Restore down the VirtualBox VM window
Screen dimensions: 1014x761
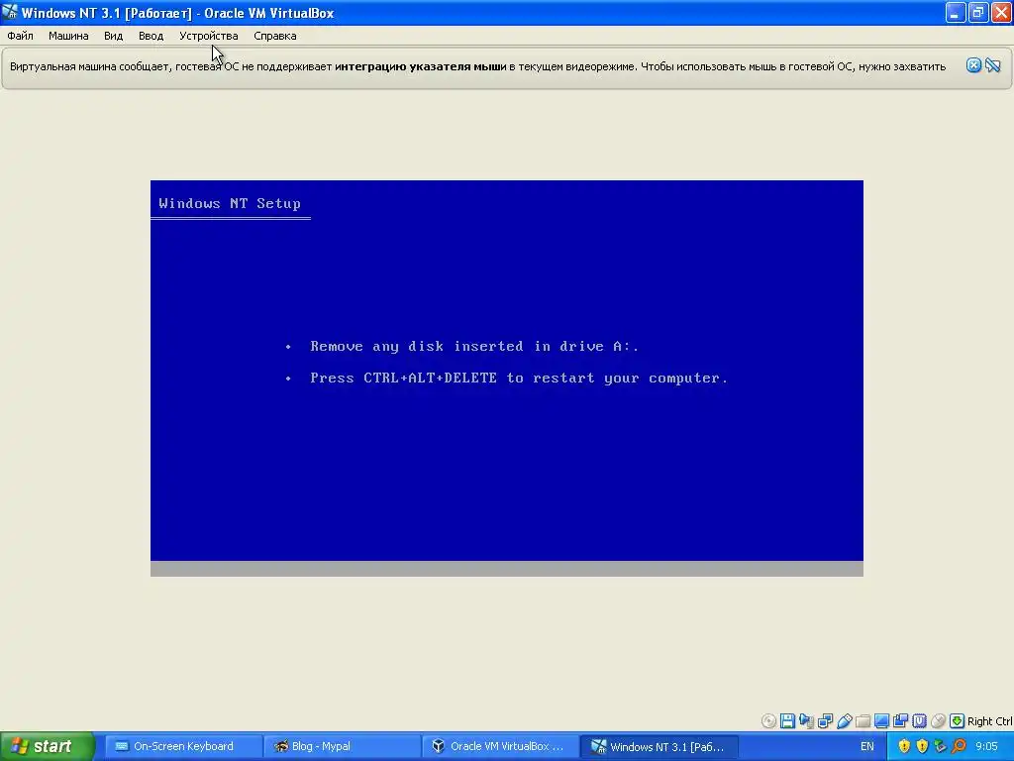tap(979, 12)
